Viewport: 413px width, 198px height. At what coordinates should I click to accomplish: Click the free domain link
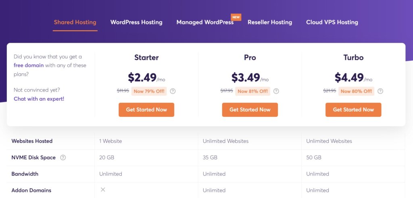tap(28, 65)
